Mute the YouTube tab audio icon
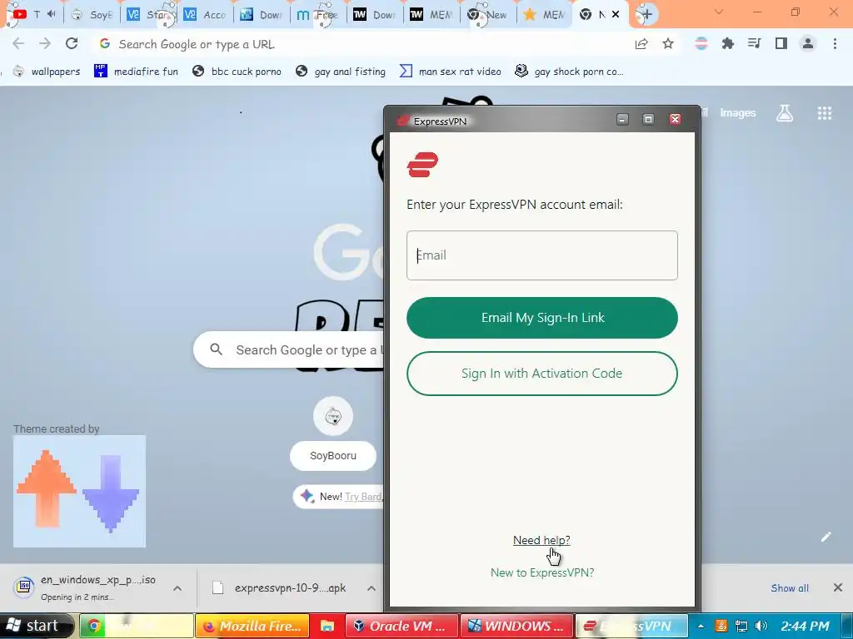Screen dimensions: 853x639 [x=52, y=14]
